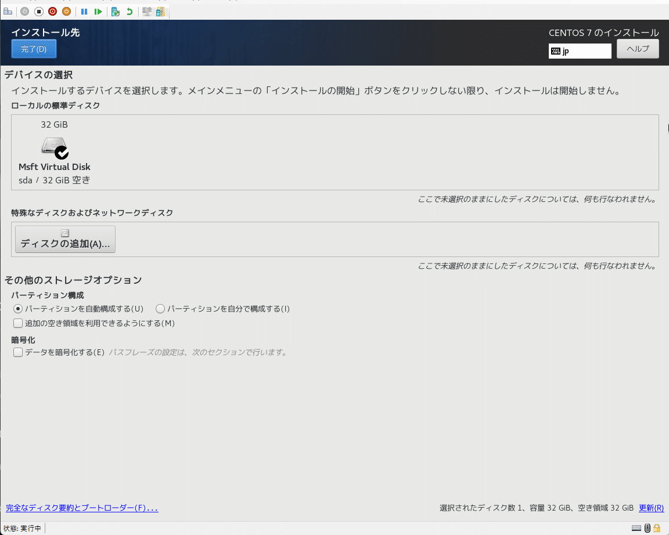Click the lock icon in the status bar
Viewport: 669px width, 535px height.
(x=657, y=528)
